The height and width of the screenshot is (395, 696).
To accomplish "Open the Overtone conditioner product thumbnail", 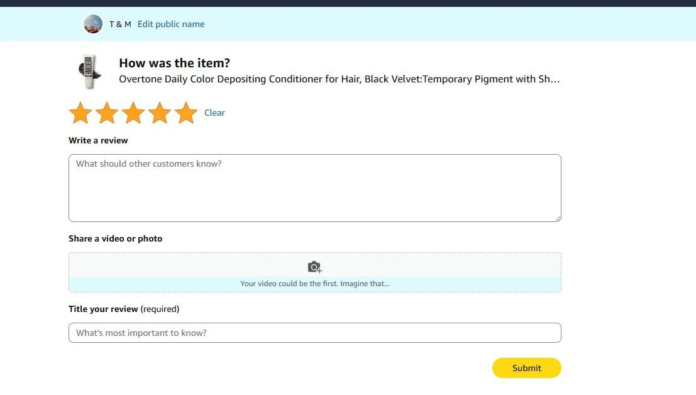I will click(x=89, y=71).
